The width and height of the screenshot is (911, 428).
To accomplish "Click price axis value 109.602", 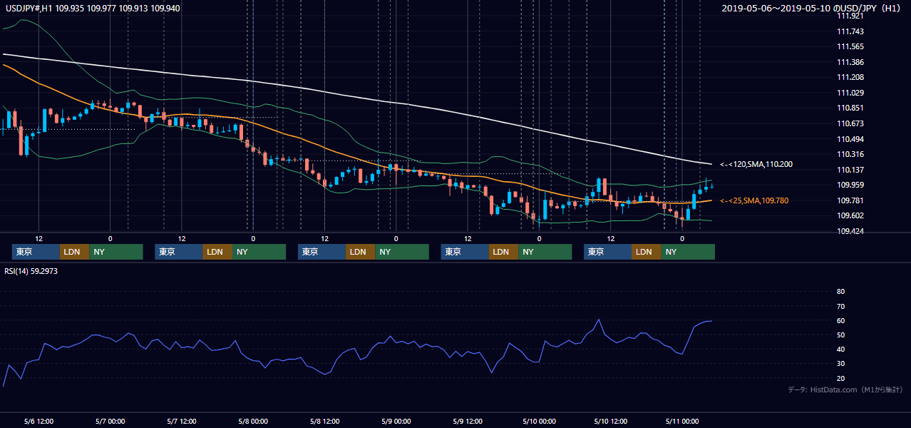I will 850,215.
